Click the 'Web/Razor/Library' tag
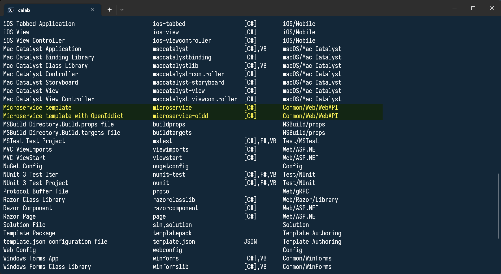The width and height of the screenshot is (501, 274). pyautogui.click(x=311, y=200)
